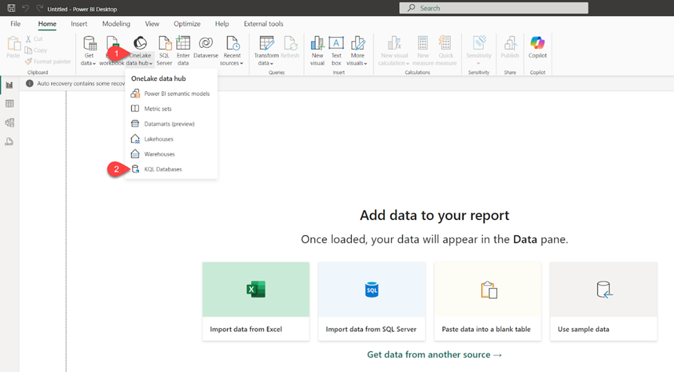This screenshot has width=674, height=372.
Task: Add a New visual from ribbon
Action: coord(317,50)
